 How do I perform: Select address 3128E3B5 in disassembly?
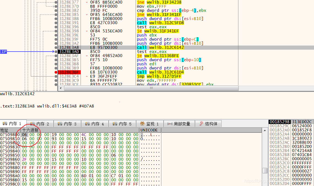69,60
